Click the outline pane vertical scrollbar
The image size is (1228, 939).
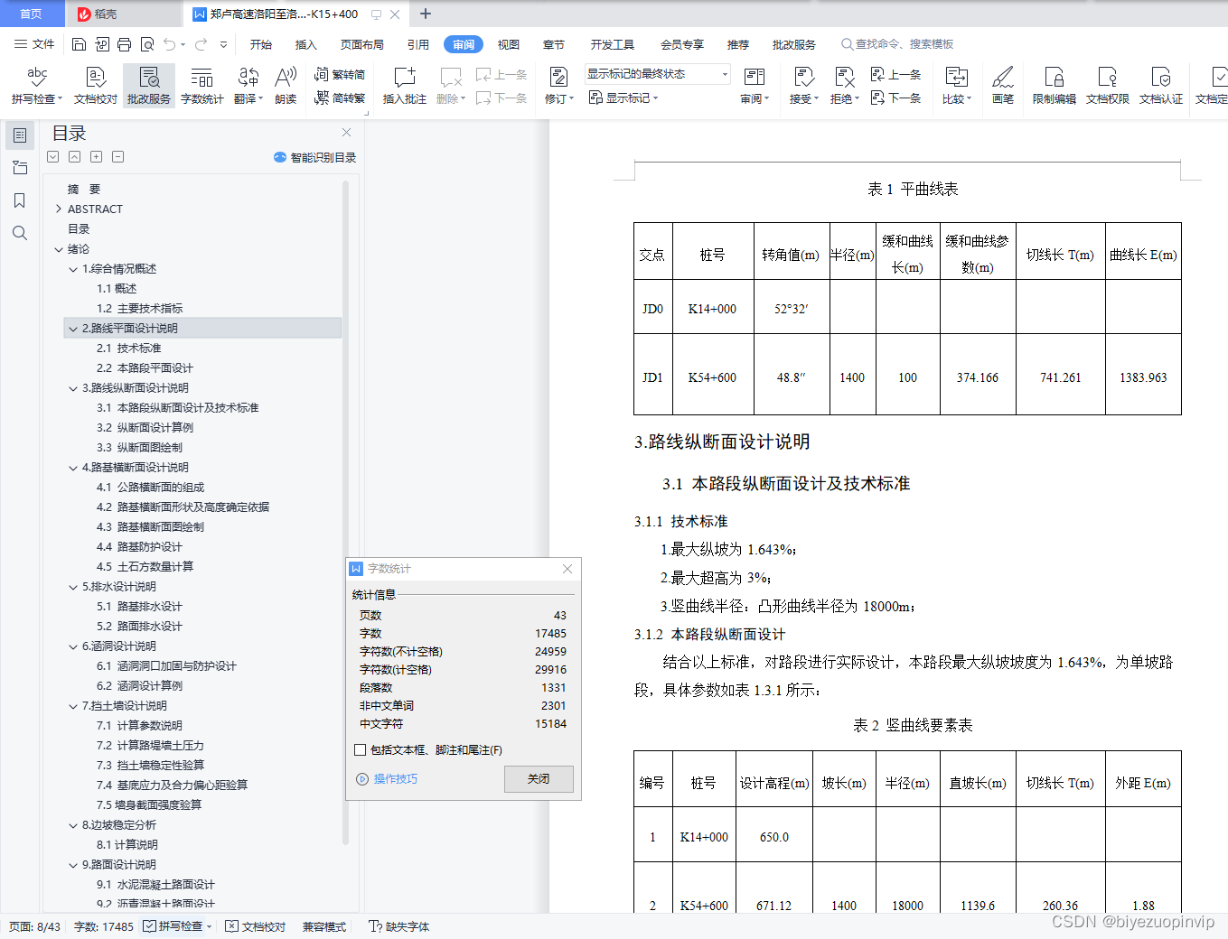pos(345,512)
